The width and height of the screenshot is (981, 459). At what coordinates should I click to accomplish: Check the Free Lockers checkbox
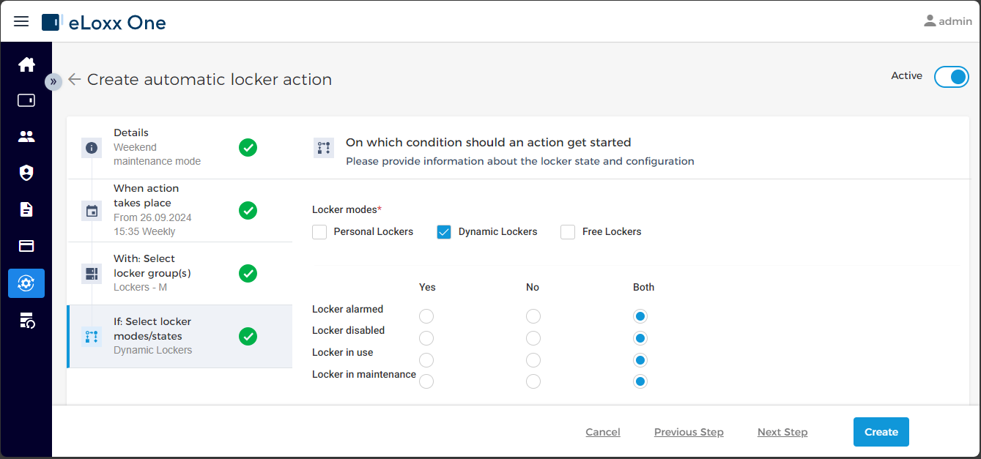[568, 232]
